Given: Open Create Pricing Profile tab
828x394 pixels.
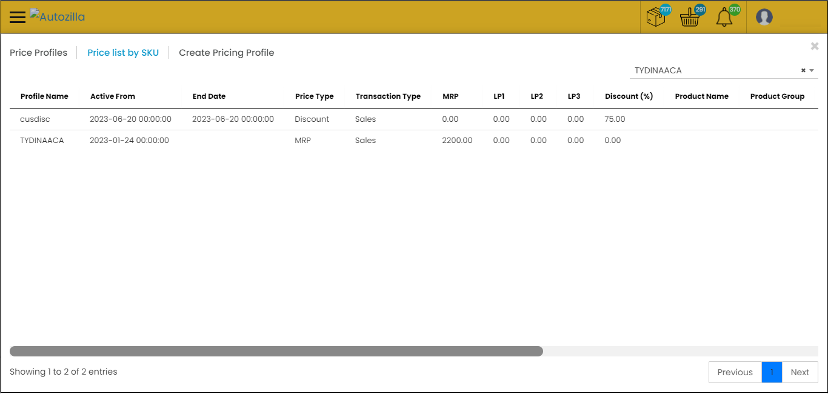Looking at the screenshot, I should (x=226, y=53).
